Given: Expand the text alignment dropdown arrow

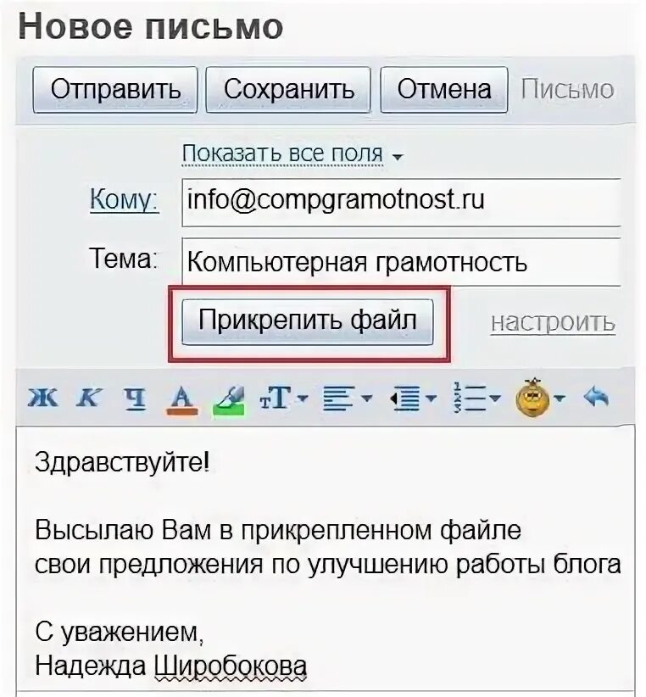Looking at the screenshot, I should coord(367,398).
